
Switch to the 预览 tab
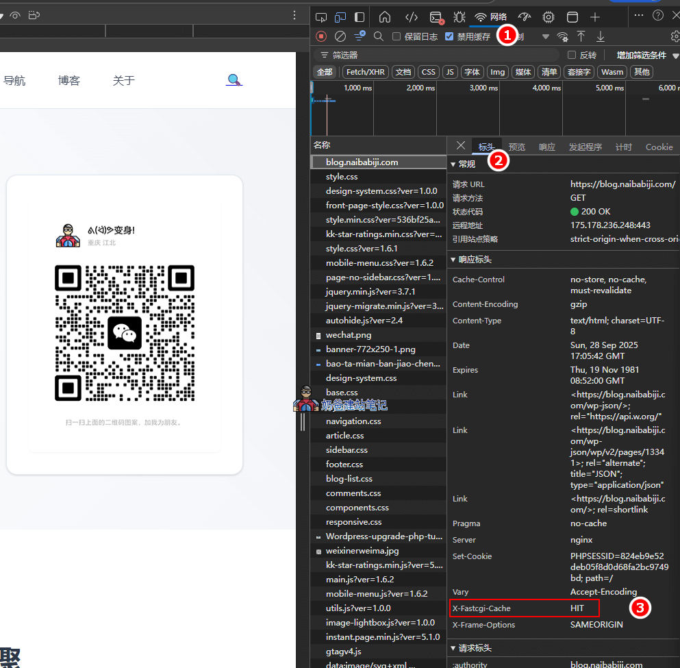517,147
